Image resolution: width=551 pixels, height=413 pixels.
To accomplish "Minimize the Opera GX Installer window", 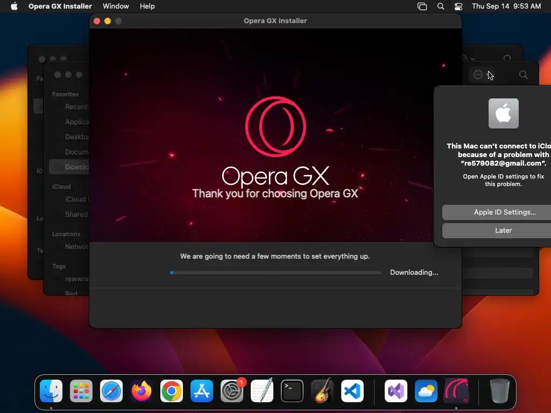I will 108,21.
